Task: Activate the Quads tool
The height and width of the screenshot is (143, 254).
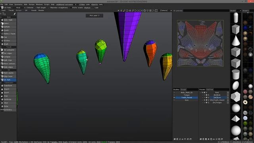Action: [x=8, y=30]
